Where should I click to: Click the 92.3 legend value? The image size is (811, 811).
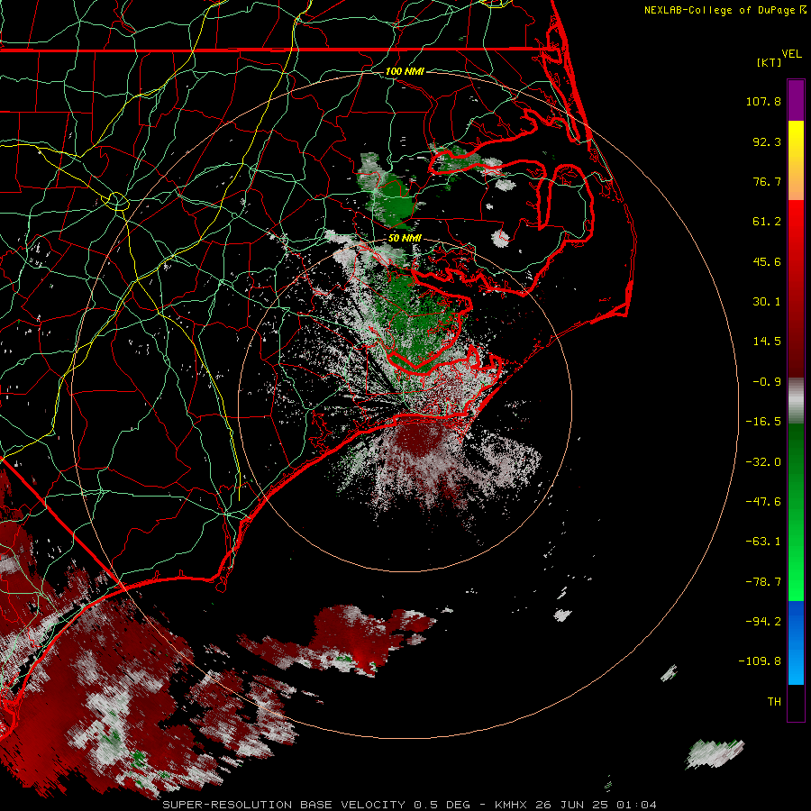[767, 141]
